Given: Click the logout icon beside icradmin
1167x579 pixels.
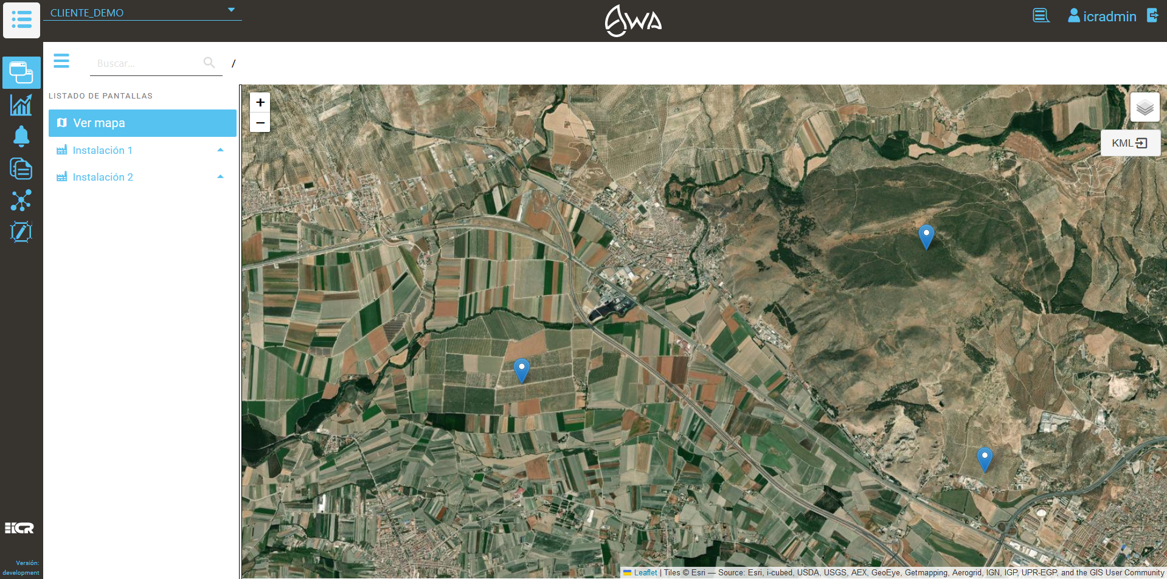Looking at the screenshot, I should coord(1152,15).
